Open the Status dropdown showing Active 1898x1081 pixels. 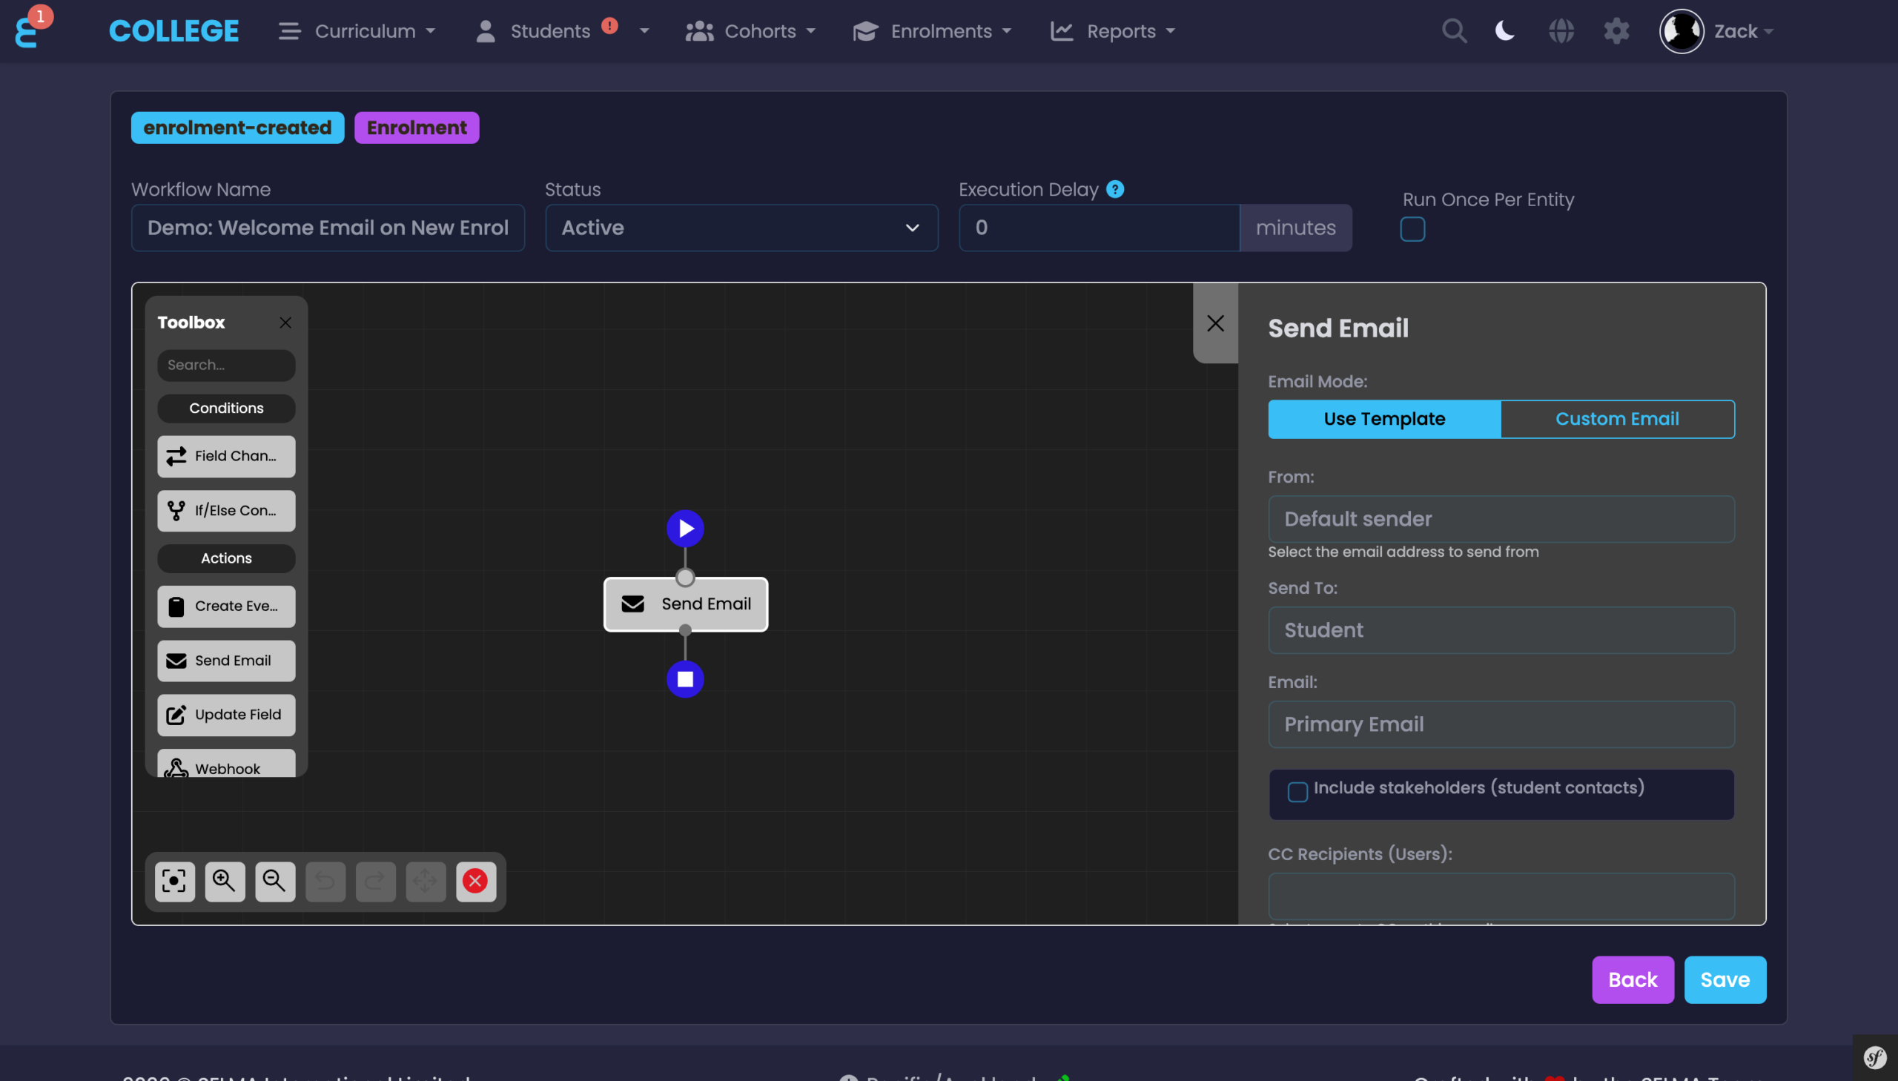[741, 228]
